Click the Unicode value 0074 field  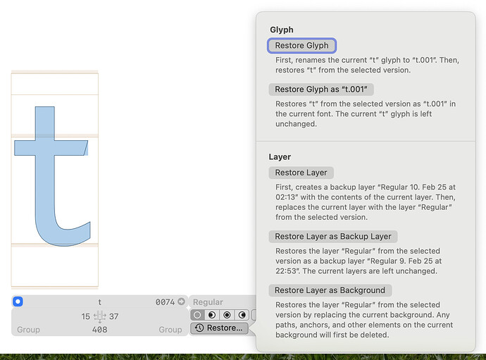pos(165,302)
